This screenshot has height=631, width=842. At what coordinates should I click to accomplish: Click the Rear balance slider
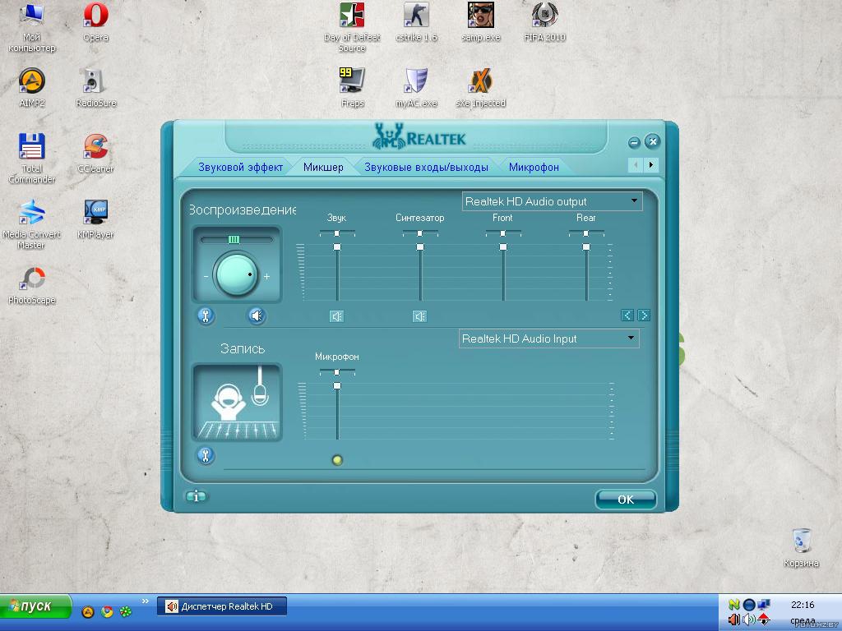click(x=586, y=233)
